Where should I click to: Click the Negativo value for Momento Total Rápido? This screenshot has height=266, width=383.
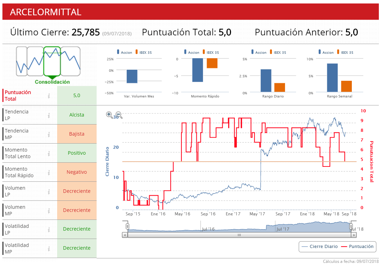(x=77, y=172)
